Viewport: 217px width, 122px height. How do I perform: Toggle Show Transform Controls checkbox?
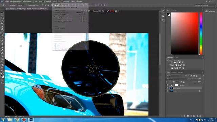pos(27,5)
